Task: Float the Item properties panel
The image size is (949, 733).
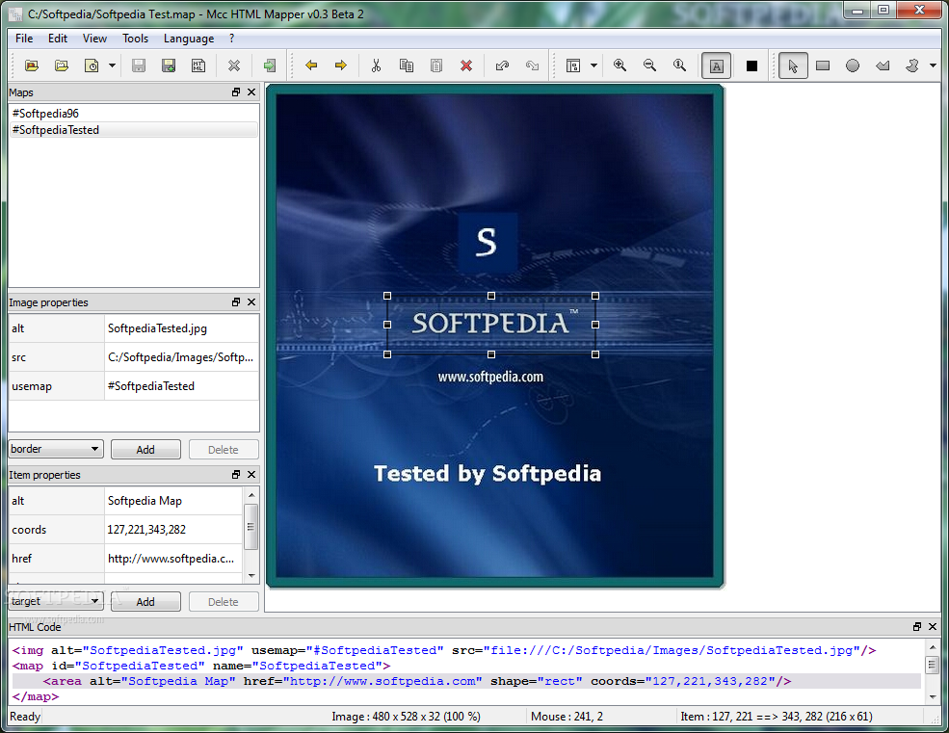Action: [x=236, y=475]
